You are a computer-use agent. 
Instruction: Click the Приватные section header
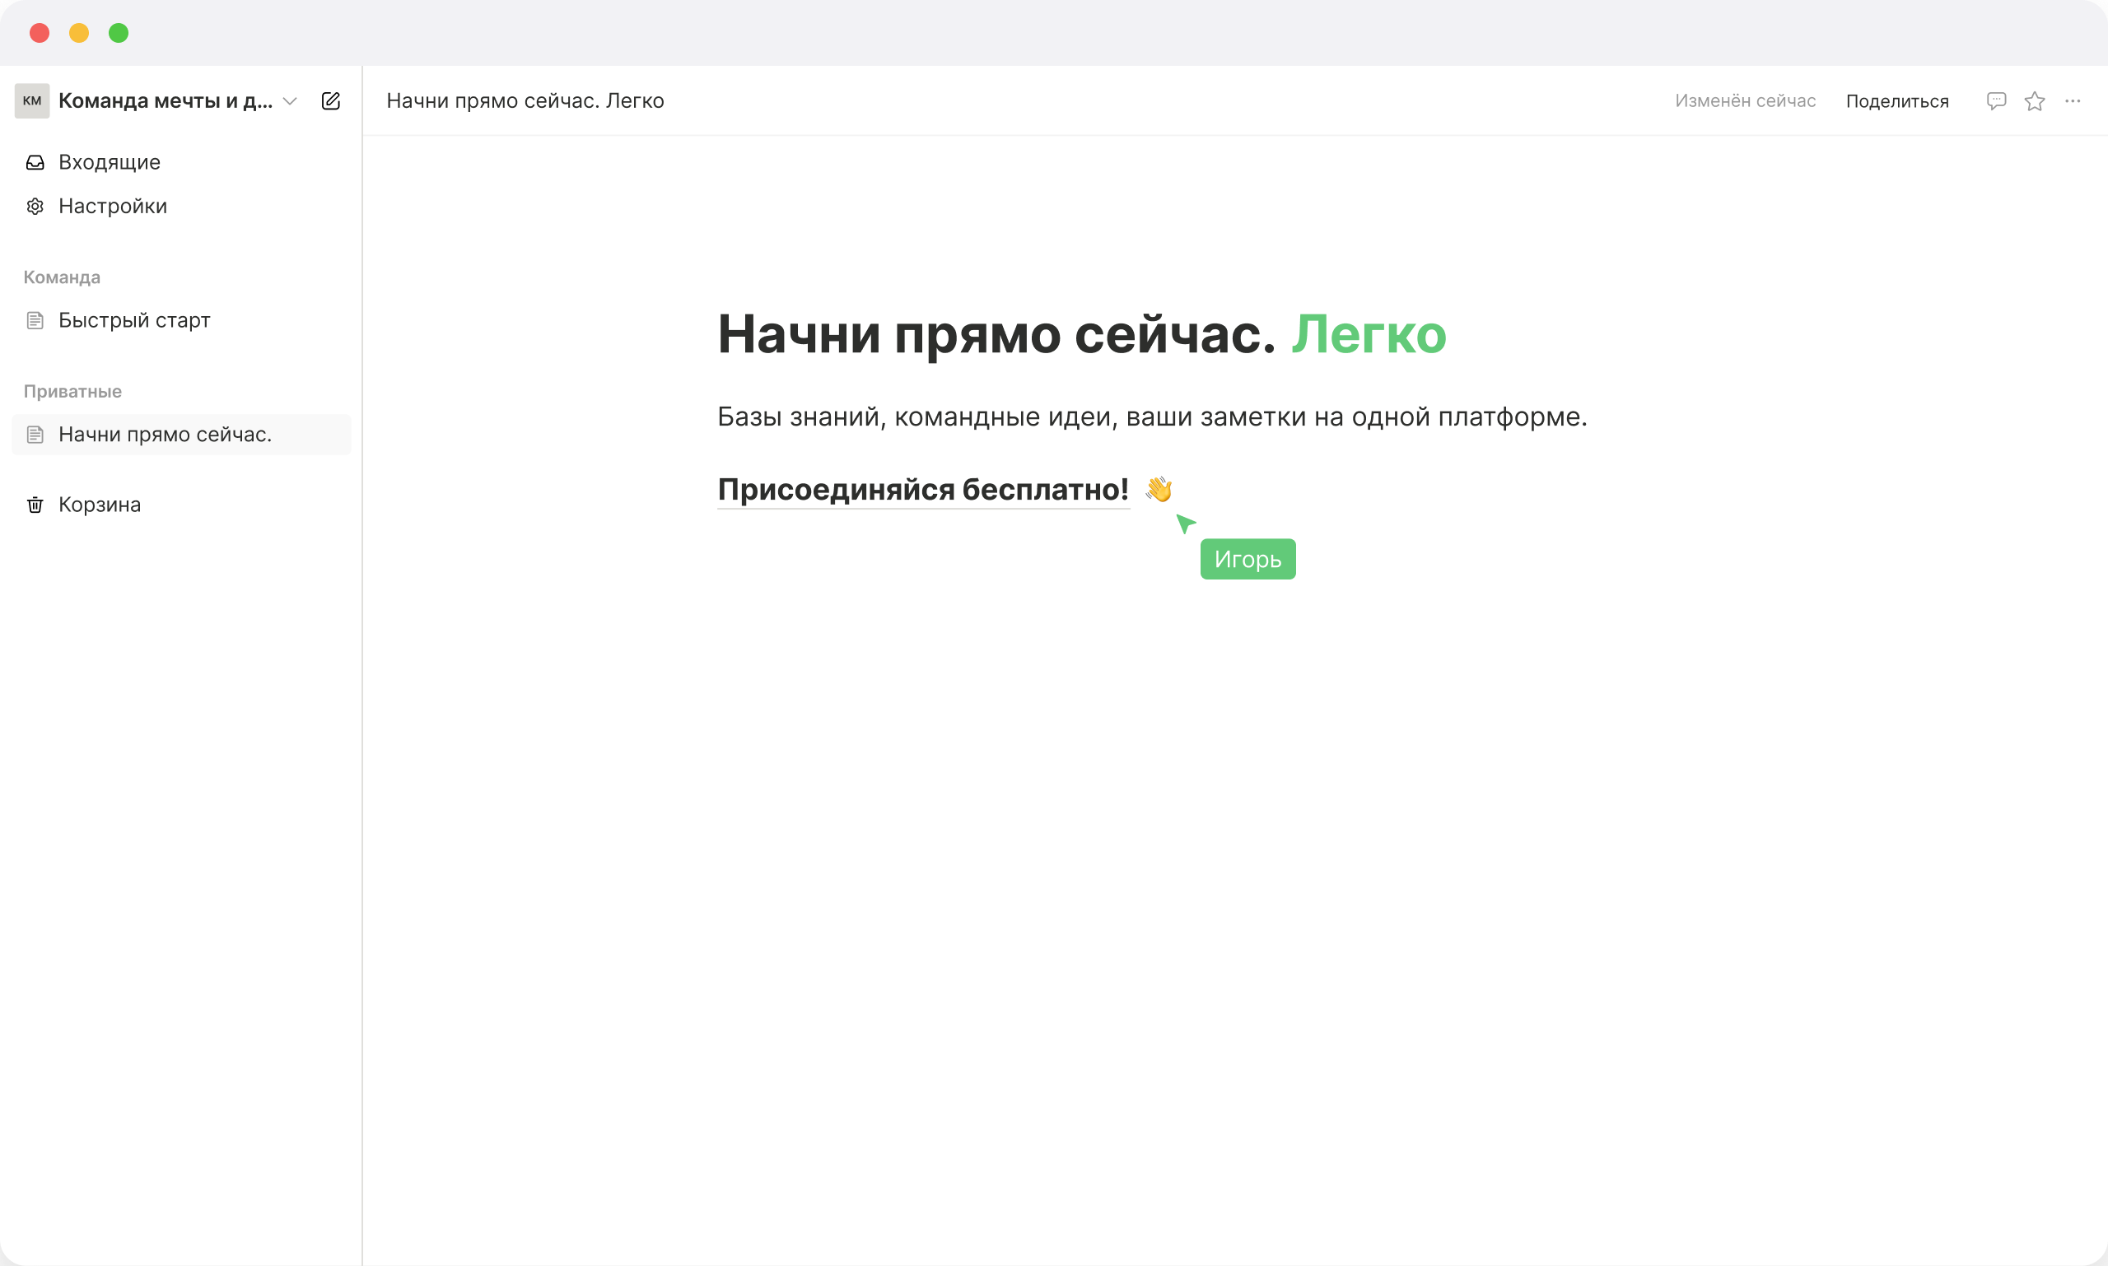click(72, 392)
